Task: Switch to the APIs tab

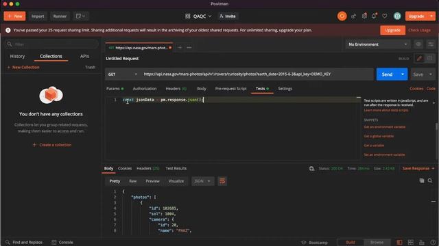Action: pos(84,56)
